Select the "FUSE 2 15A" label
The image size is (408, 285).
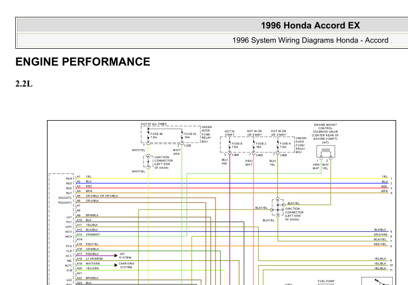coord(261,145)
